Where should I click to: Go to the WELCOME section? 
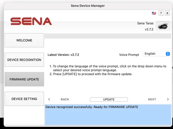coord(24,40)
